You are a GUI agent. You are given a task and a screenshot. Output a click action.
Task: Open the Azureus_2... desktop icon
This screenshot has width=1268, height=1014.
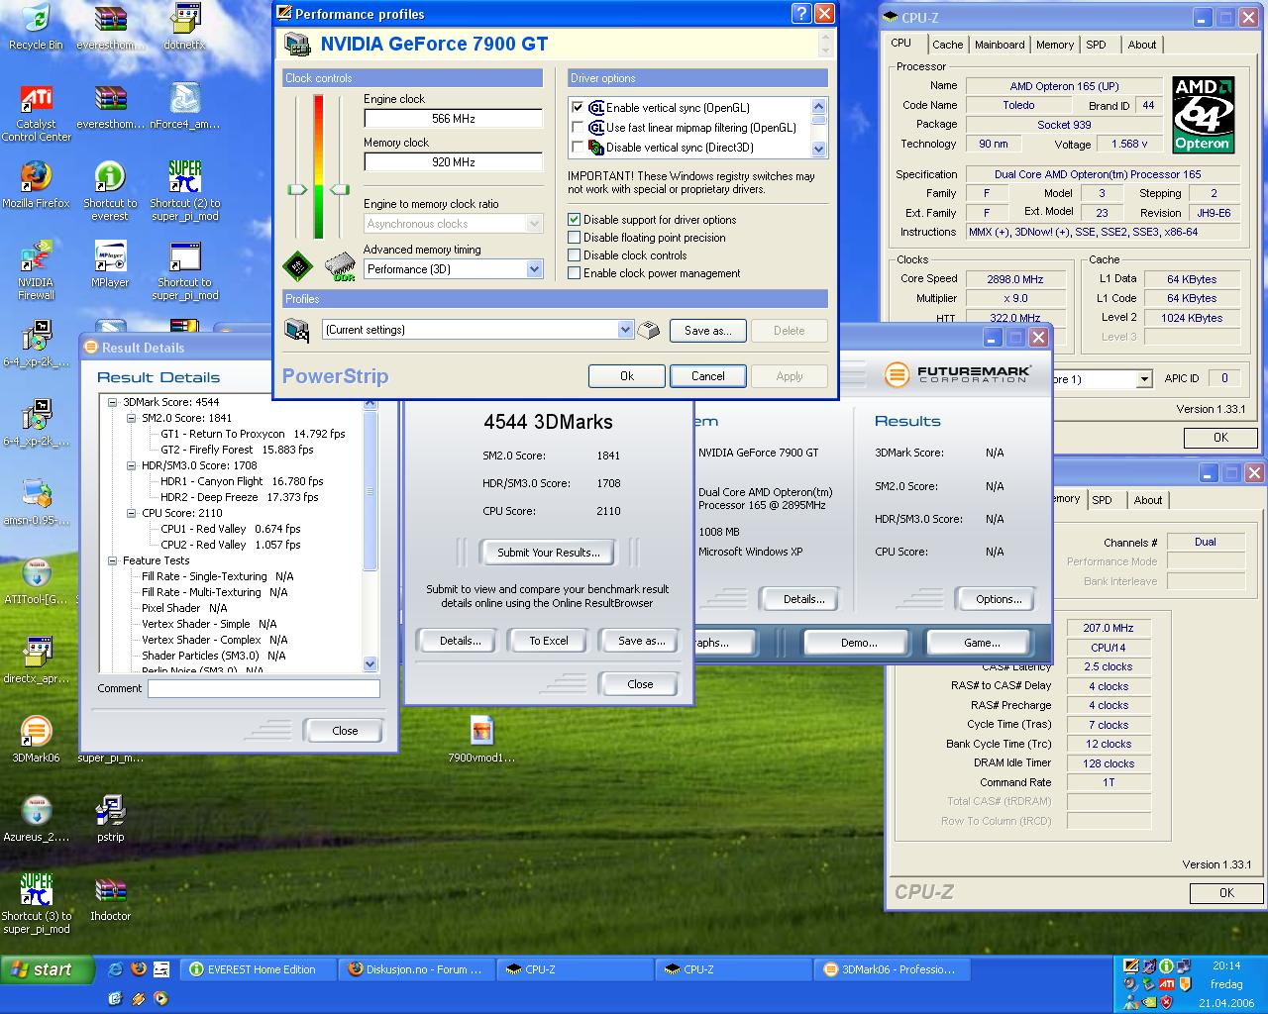37,818
